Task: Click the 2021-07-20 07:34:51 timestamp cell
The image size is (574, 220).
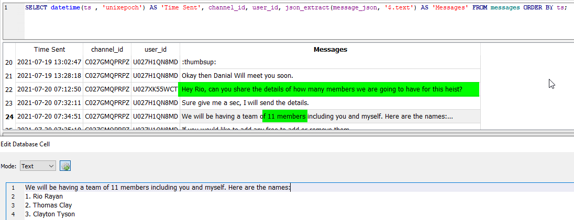Action: pyautogui.click(x=49, y=117)
